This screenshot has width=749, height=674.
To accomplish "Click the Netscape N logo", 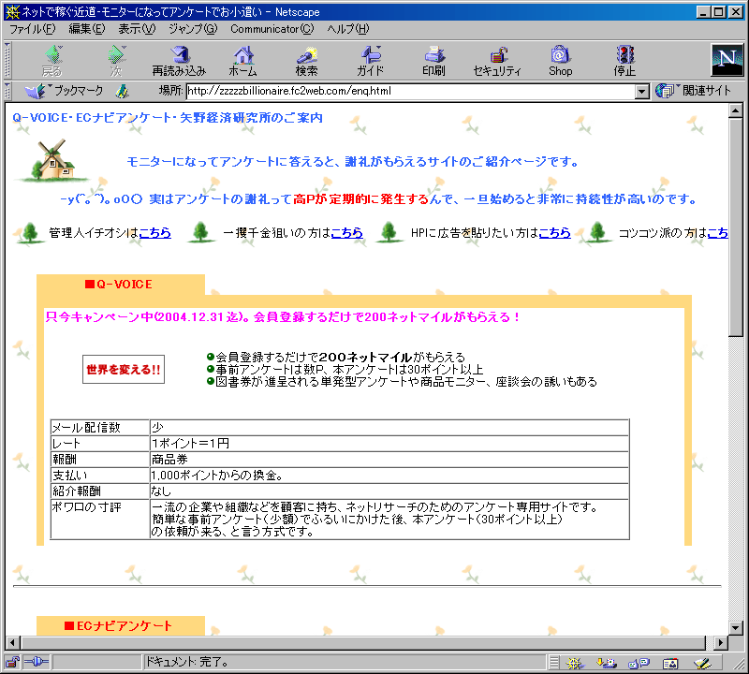I will click(x=727, y=60).
